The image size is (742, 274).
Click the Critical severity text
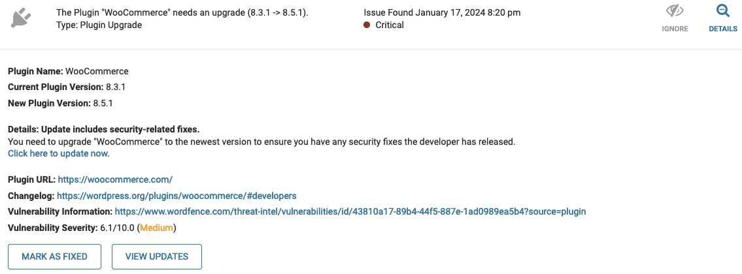pos(390,25)
